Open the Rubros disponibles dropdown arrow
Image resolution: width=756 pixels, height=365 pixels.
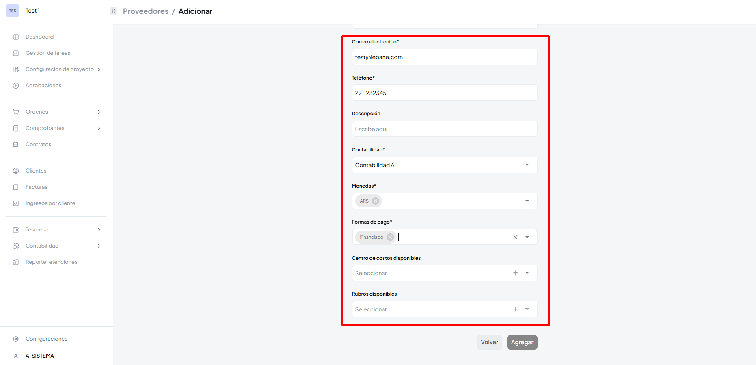click(527, 309)
